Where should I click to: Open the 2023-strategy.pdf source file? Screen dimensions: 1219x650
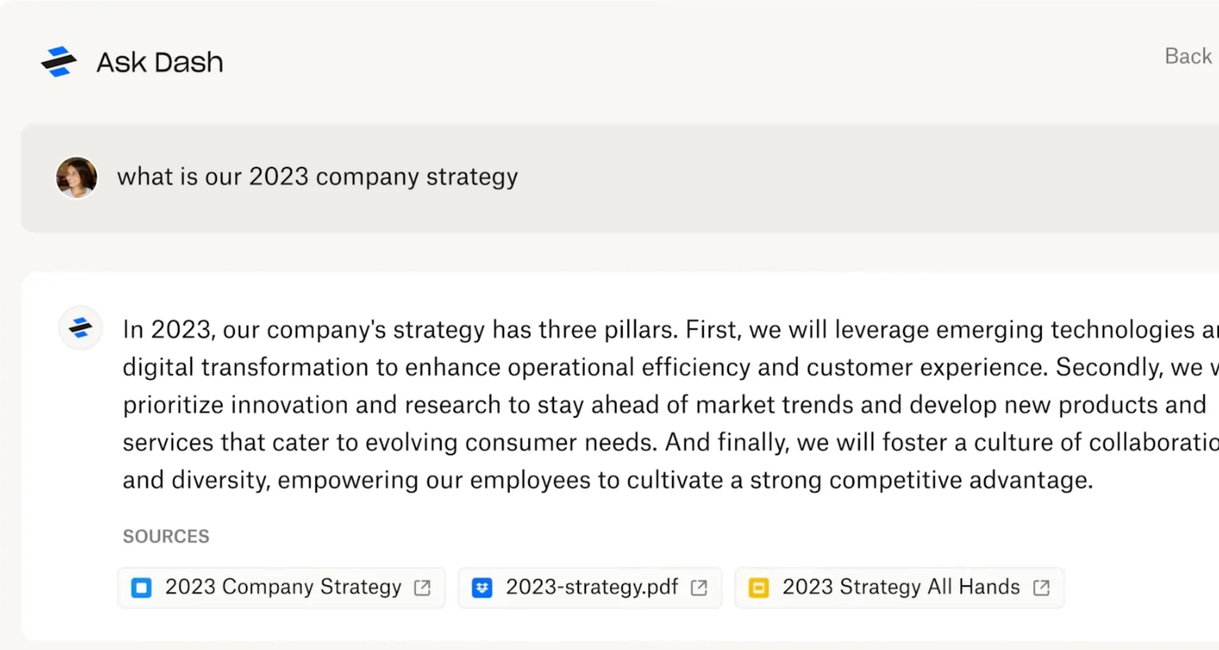tap(590, 588)
